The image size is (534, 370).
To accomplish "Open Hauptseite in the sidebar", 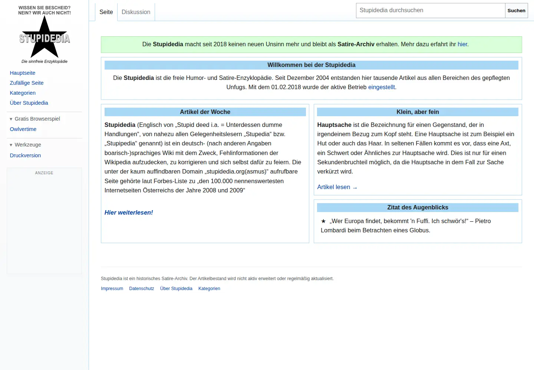I will coord(23,73).
